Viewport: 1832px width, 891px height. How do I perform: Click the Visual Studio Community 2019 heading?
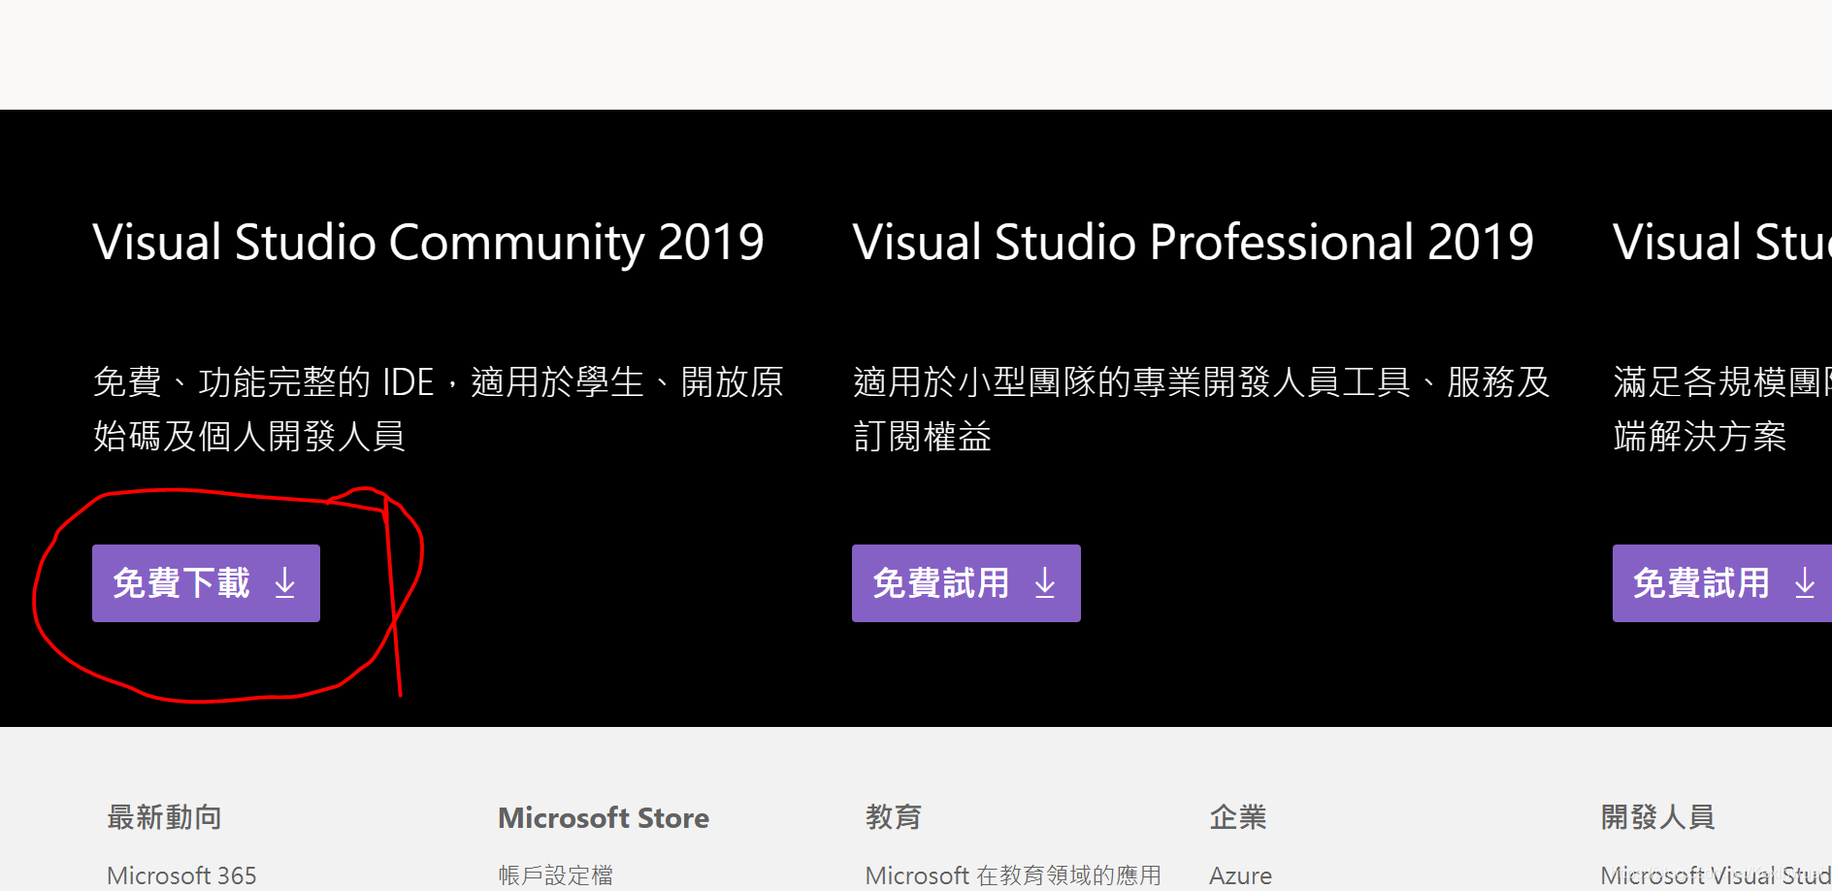point(428,243)
